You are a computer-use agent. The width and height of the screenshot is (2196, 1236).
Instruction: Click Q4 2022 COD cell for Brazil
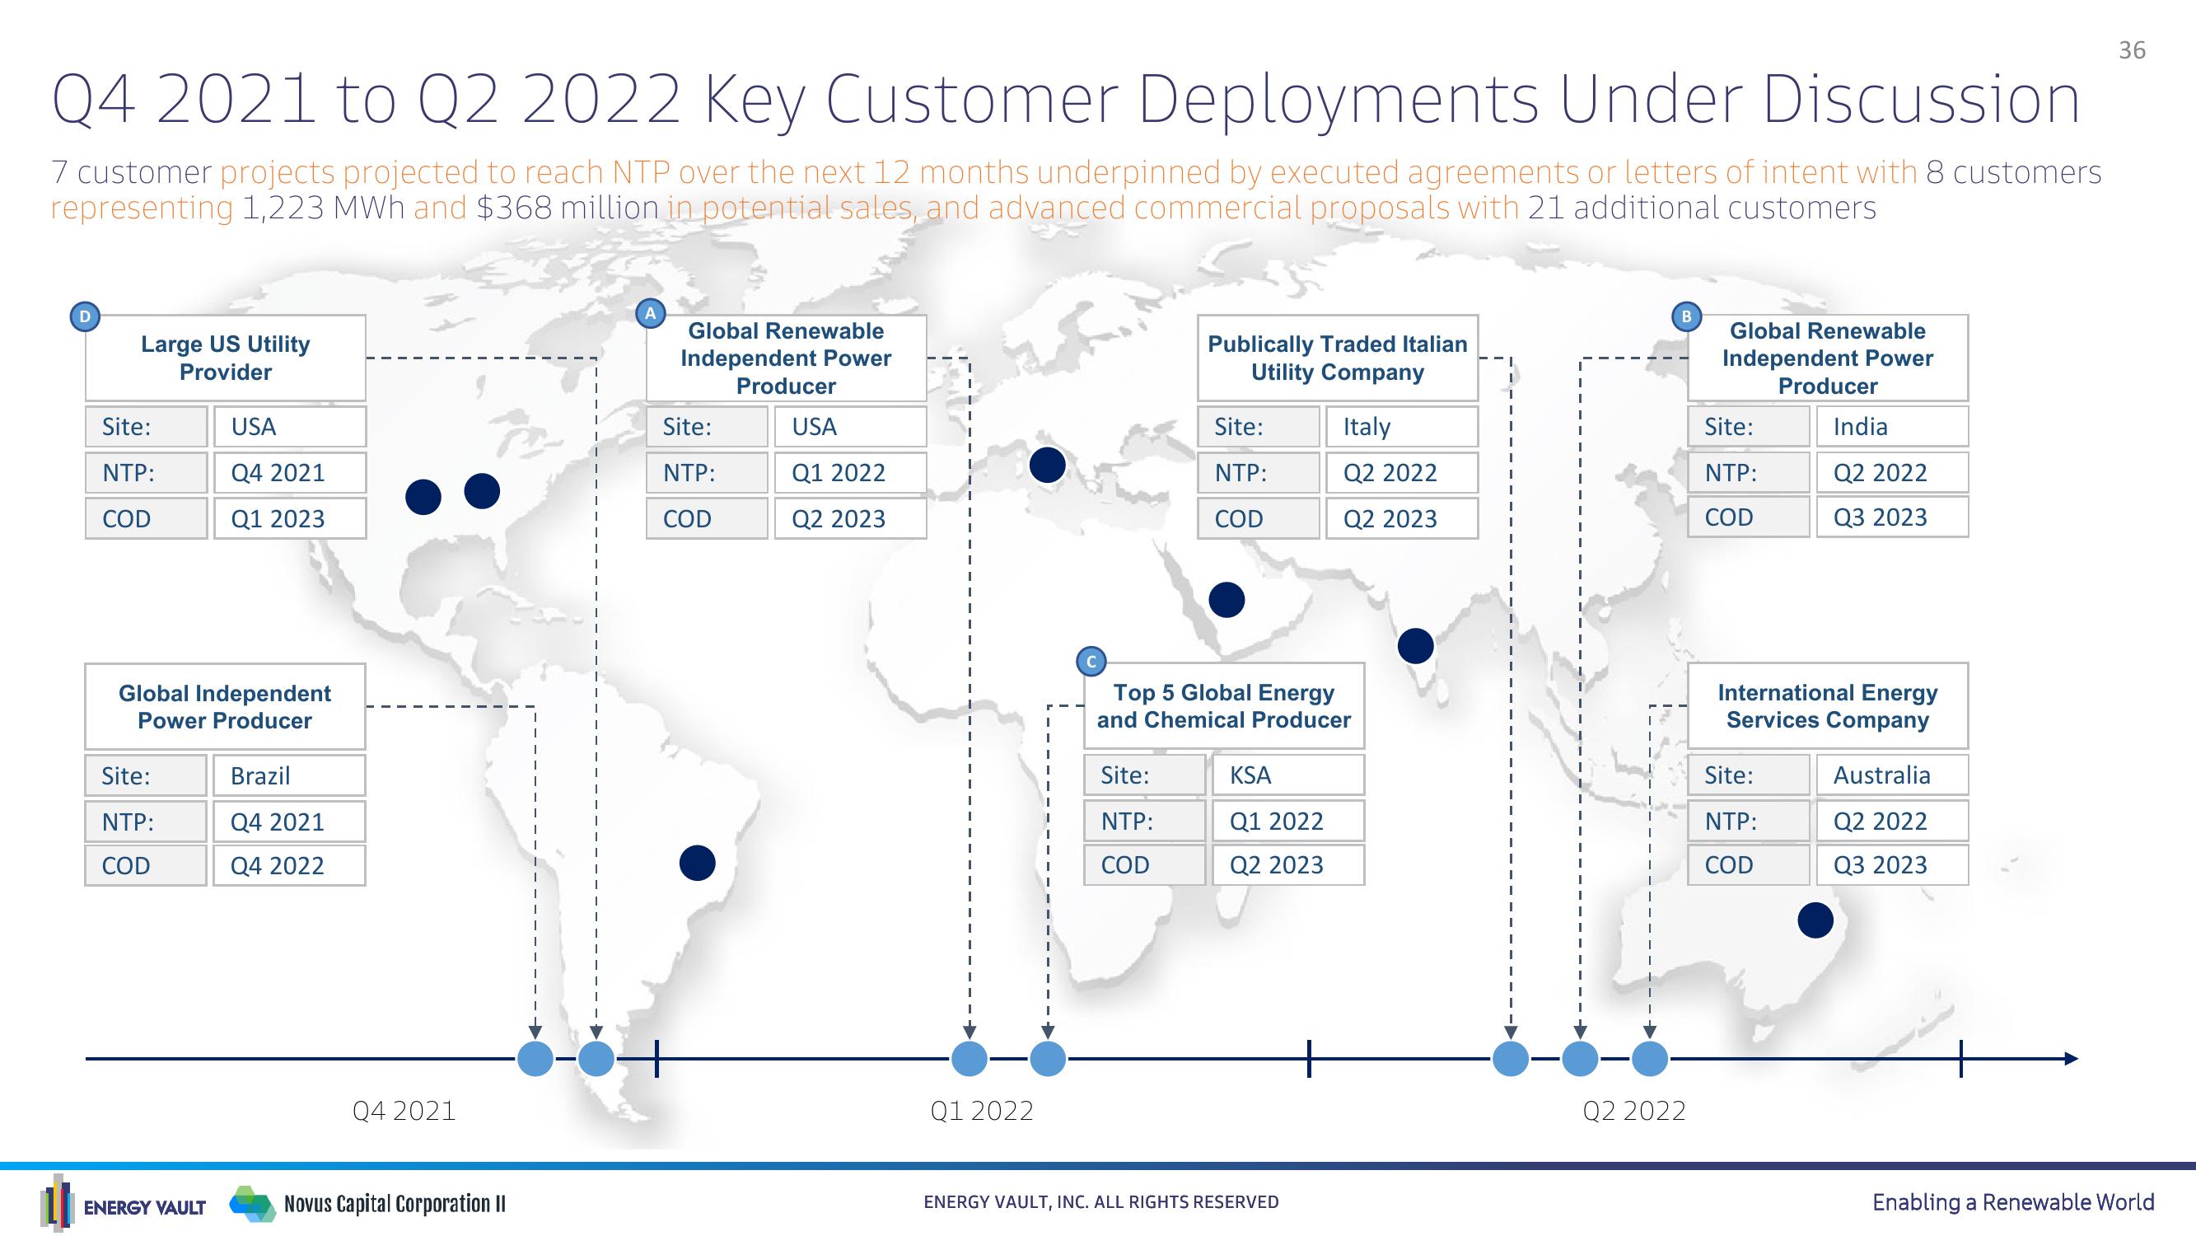point(289,865)
